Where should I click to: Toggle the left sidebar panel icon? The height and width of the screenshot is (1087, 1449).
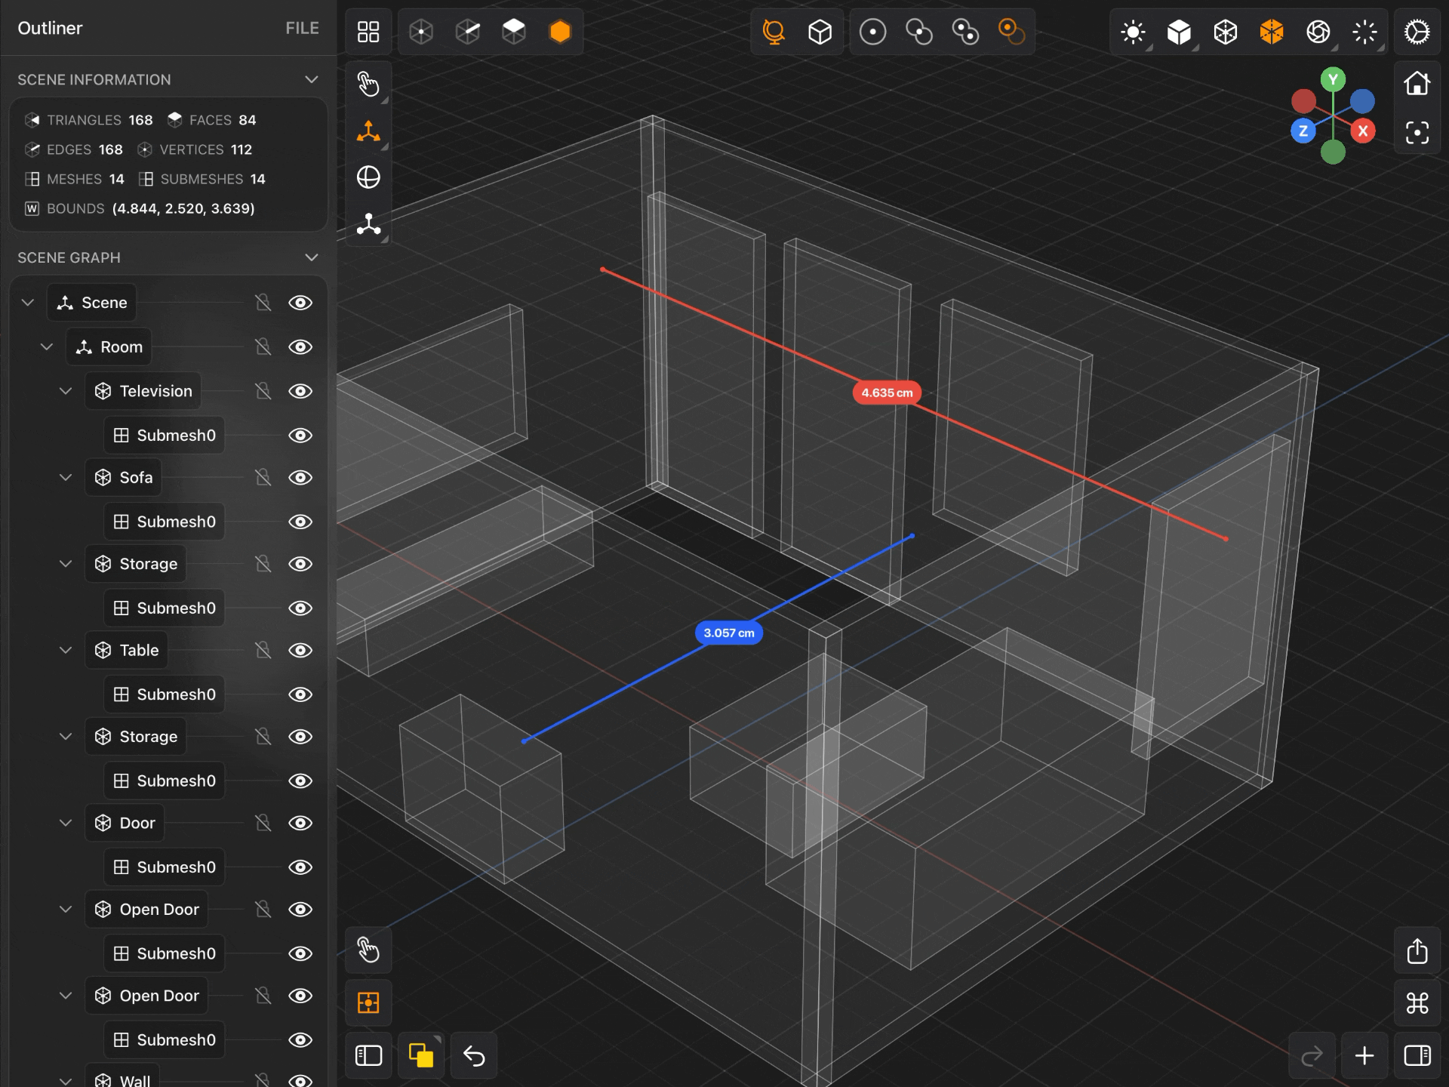pos(368,1055)
